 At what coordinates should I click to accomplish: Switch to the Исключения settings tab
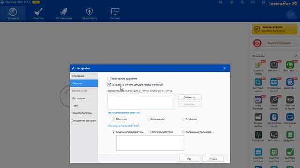point(84,91)
